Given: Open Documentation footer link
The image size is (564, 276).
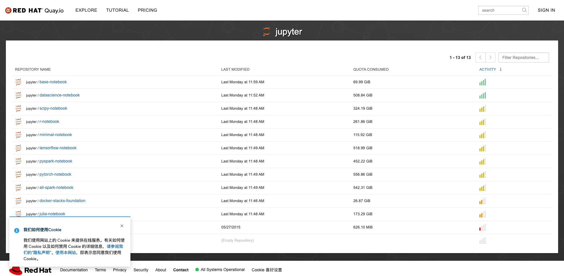Looking at the screenshot, I should coord(74,270).
